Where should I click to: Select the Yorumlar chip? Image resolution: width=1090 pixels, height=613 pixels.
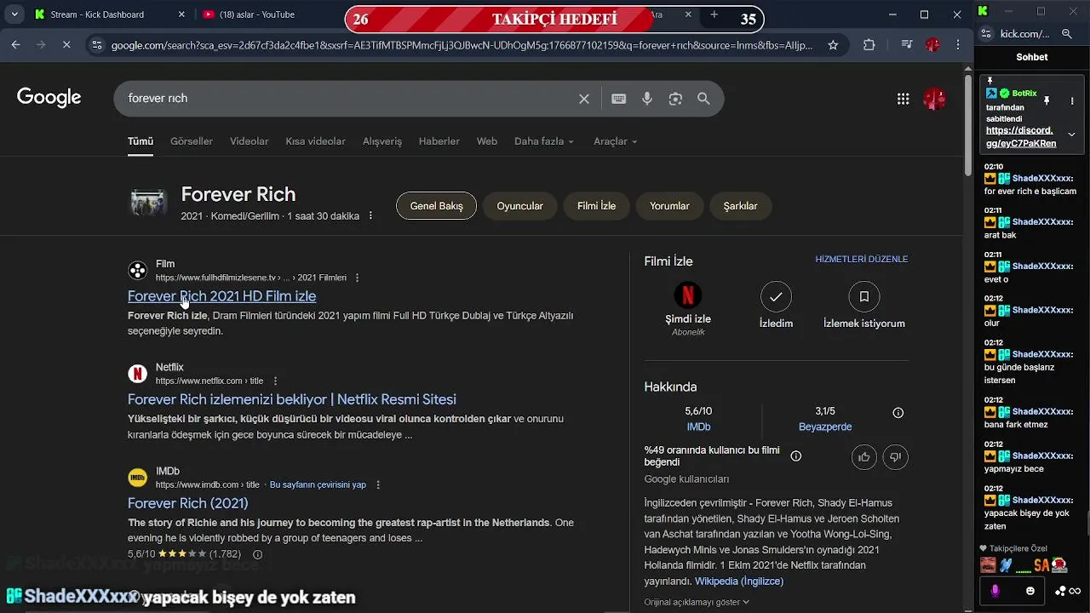[x=669, y=206]
